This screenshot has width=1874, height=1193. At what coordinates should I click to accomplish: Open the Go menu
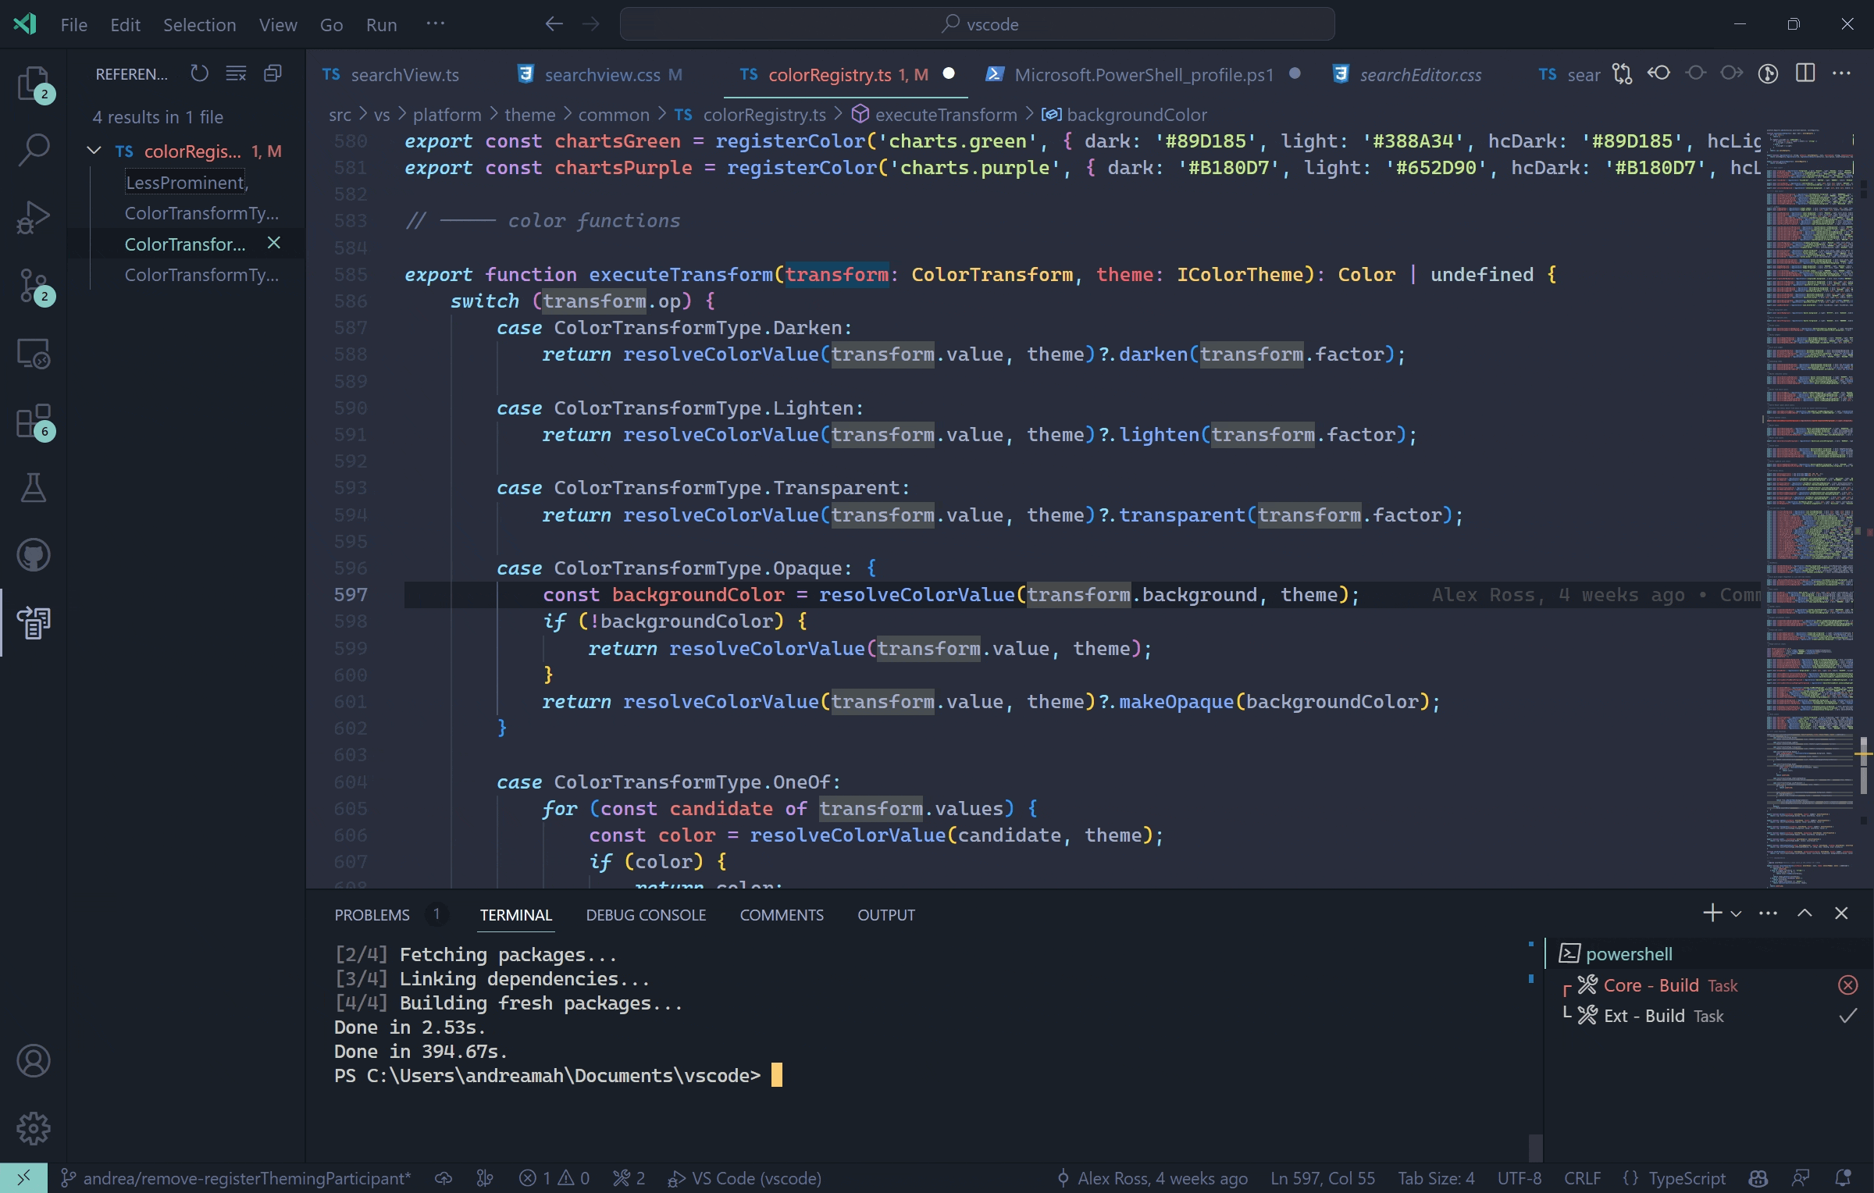(331, 24)
